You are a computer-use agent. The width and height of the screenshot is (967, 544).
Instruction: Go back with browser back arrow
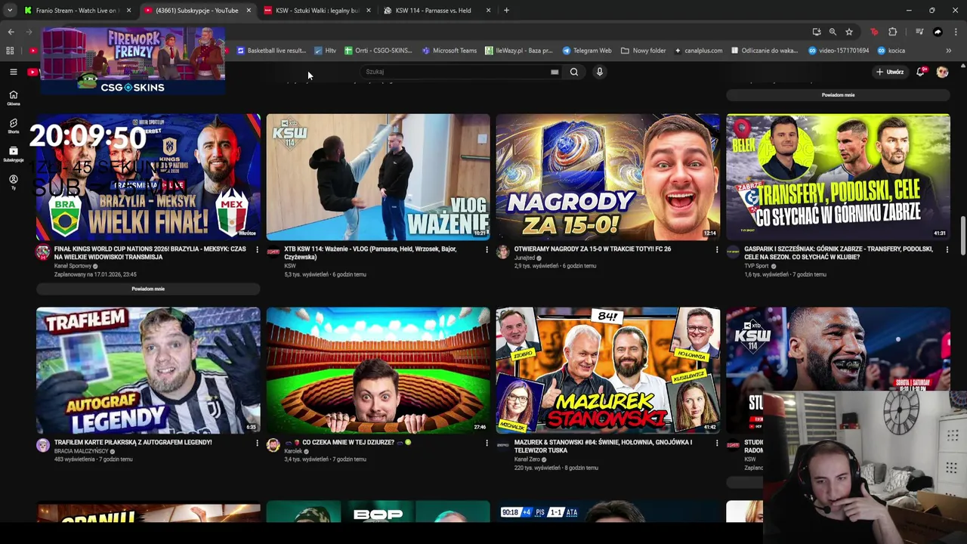11,32
